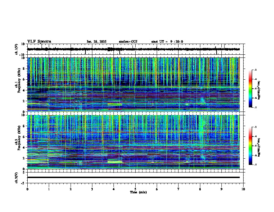Click the ch.2 spectrogram colour bar

[x=250, y=146]
